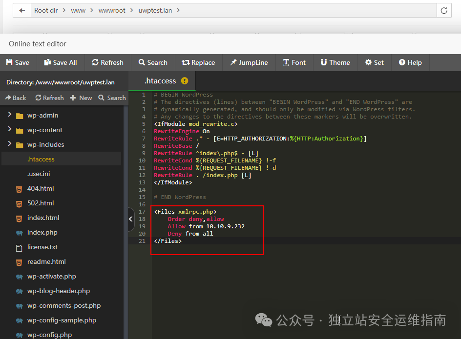
Task: Open the Replace tool
Action: 198,62
